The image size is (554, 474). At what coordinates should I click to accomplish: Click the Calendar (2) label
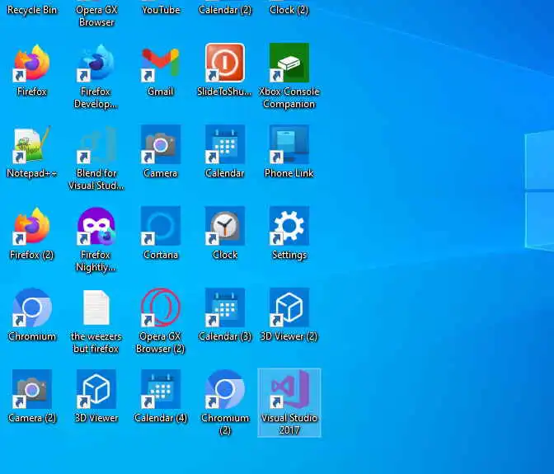pos(225,10)
